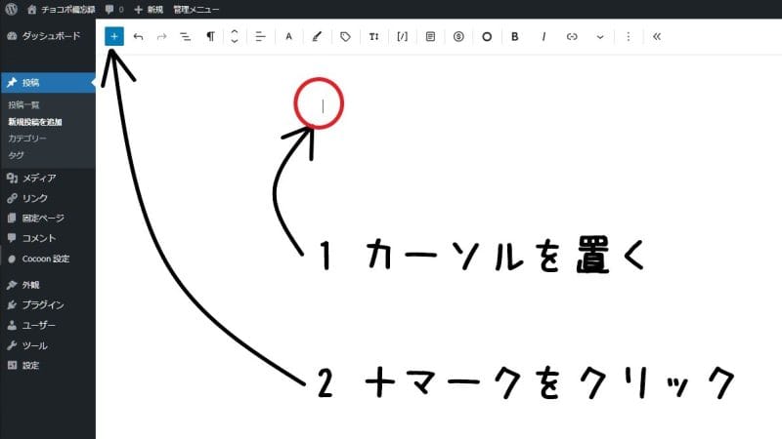Open the Cocoon 設定 sidebar menu
Screen dimensions: 782x439
point(45,259)
